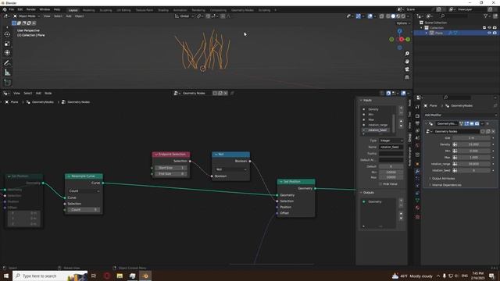Toggle modifier edit mode display icon
The width and height of the screenshot is (500, 281).
pyautogui.click(x=466, y=123)
